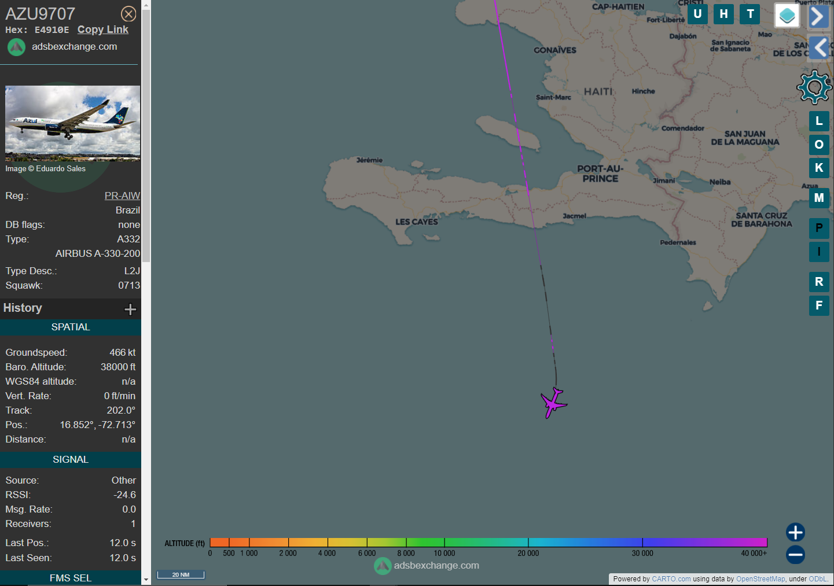Select the Track 202.0° value
This screenshot has height=586, width=834.
pos(121,410)
